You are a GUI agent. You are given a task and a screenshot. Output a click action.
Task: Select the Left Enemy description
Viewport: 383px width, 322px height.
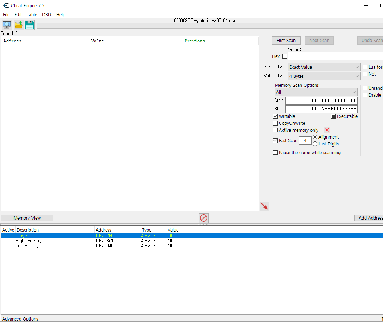click(x=27, y=246)
